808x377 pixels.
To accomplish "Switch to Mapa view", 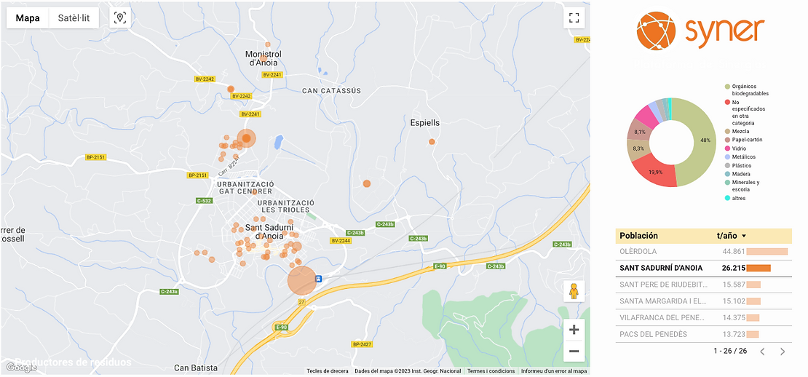I will [x=28, y=18].
